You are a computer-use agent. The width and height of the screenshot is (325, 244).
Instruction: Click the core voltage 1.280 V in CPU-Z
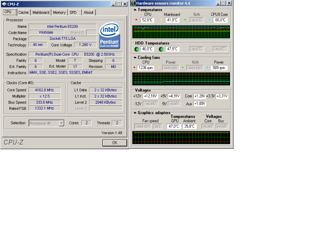tap(85, 45)
